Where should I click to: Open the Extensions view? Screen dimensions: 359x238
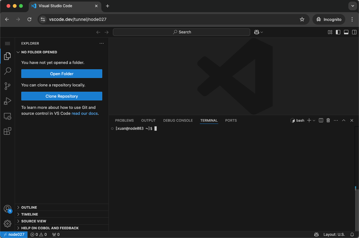coord(7,131)
